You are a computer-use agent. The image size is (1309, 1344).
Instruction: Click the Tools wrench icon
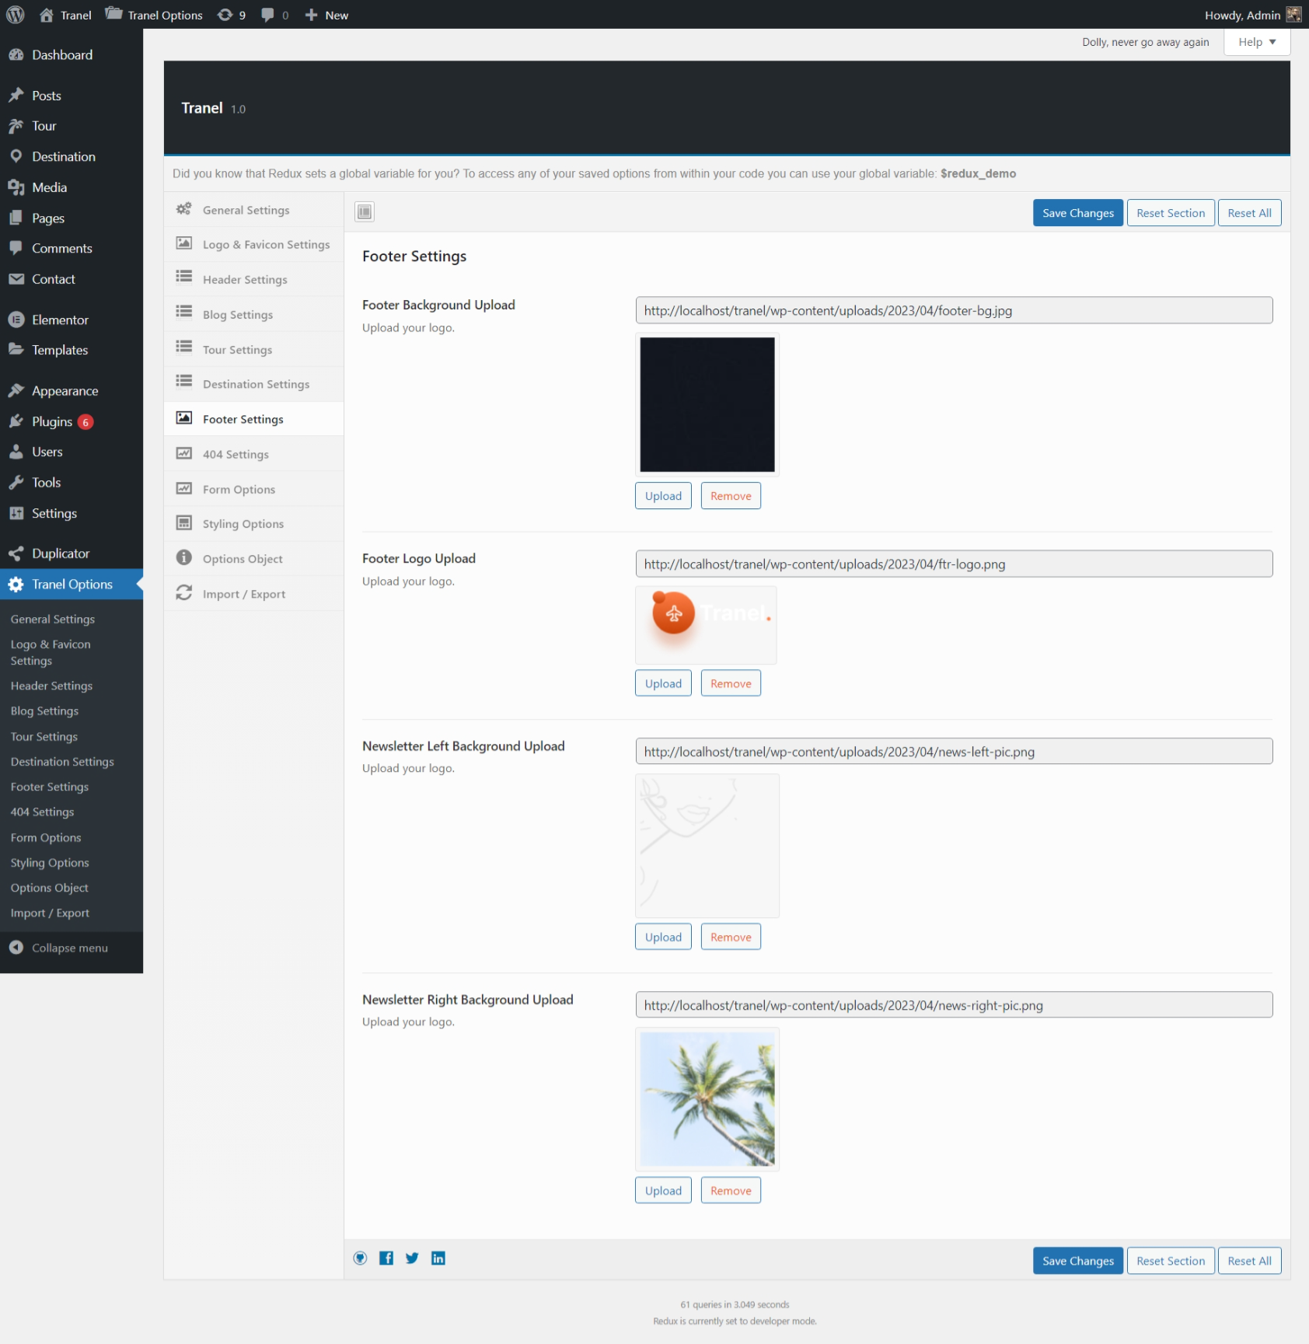click(x=16, y=483)
